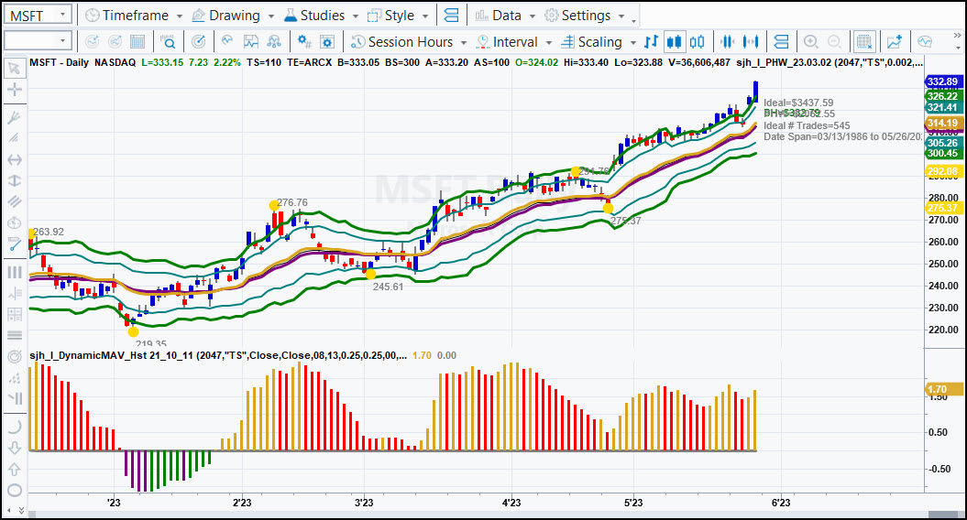This screenshot has height=520, width=967.
Task: Expand the Drawing dropdown arrow
Action: [x=271, y=16]
